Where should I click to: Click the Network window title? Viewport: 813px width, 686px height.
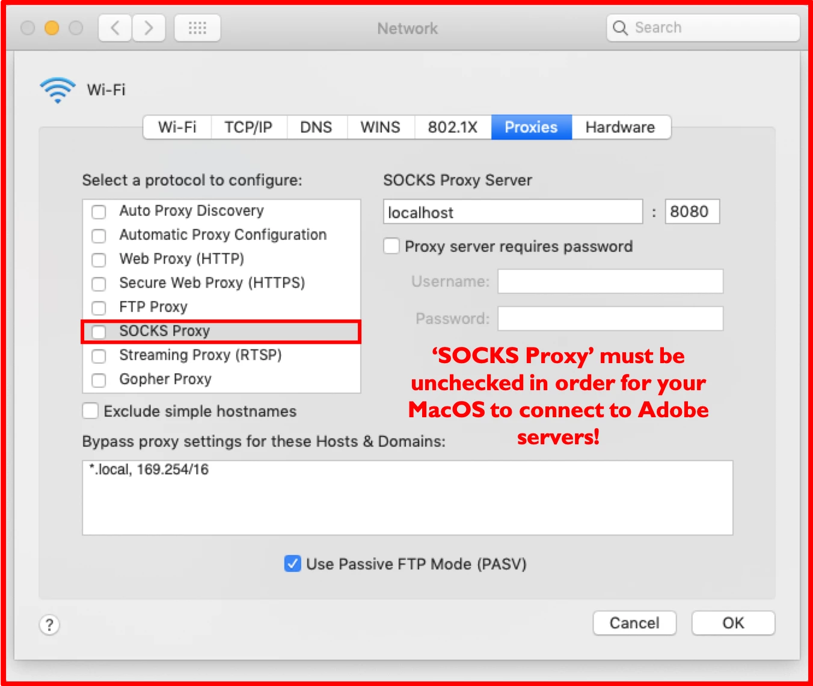point(408,28)
